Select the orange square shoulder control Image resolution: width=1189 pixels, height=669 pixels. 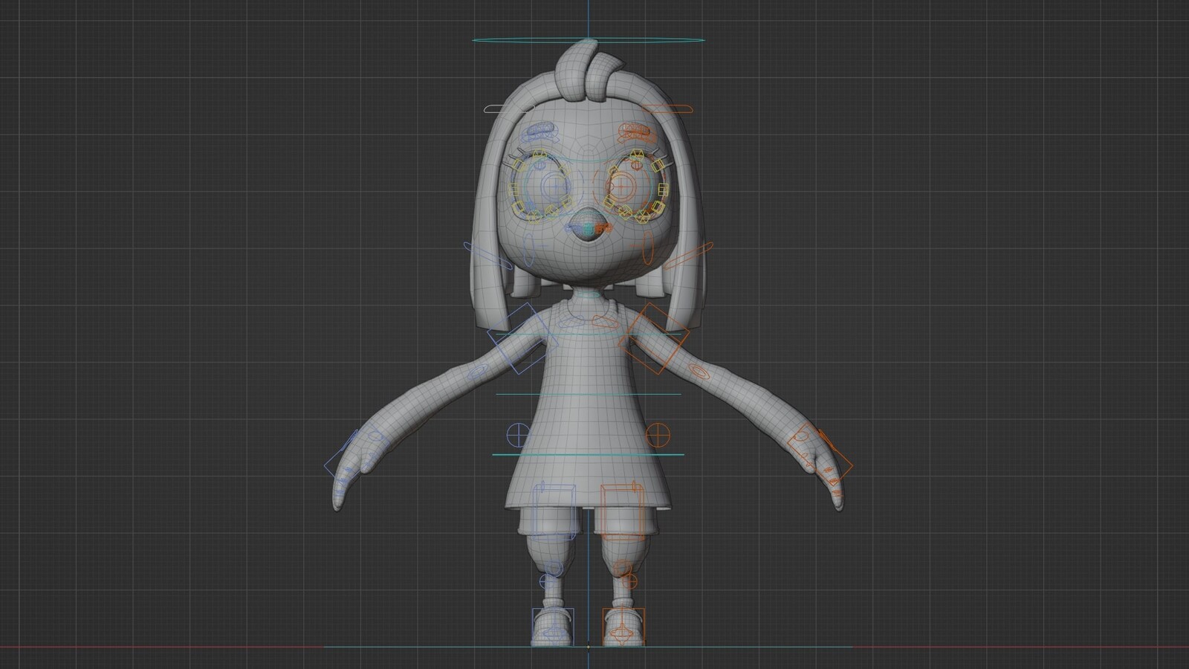tap(654, 338)
